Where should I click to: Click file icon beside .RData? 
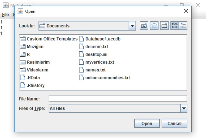23,77
